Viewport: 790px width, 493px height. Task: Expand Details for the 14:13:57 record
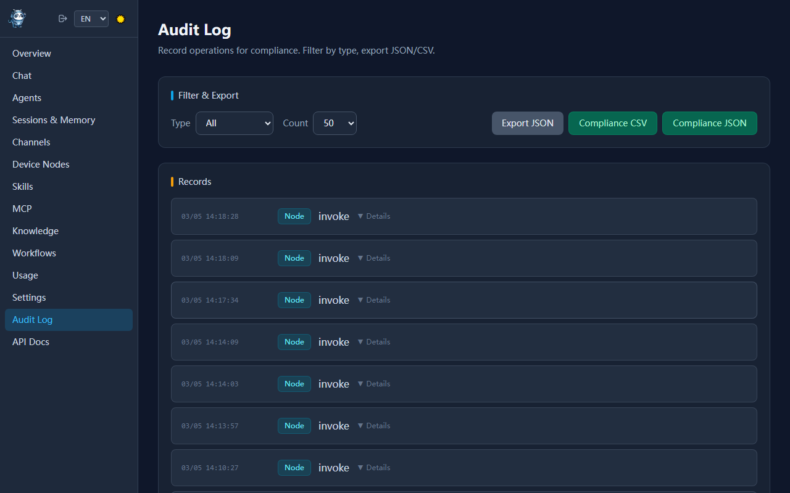point(374,426)
